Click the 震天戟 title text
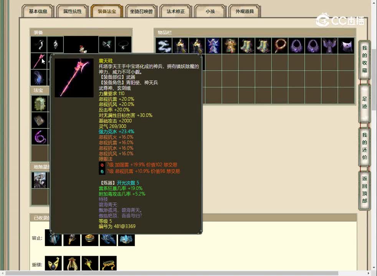The height and width of the screenshot is (276, 377). tap(106, 61)
